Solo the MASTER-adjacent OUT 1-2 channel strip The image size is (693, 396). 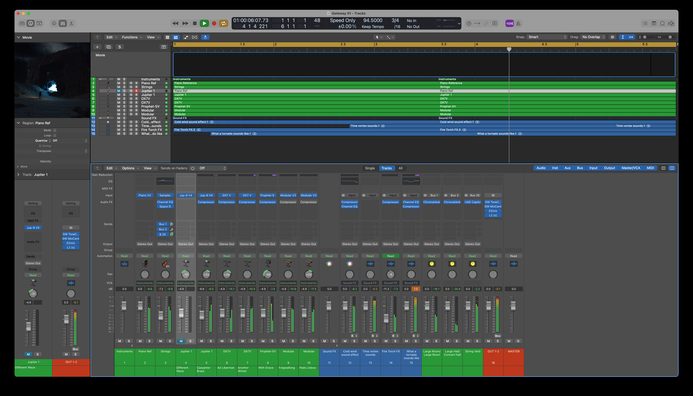(497, 341)
